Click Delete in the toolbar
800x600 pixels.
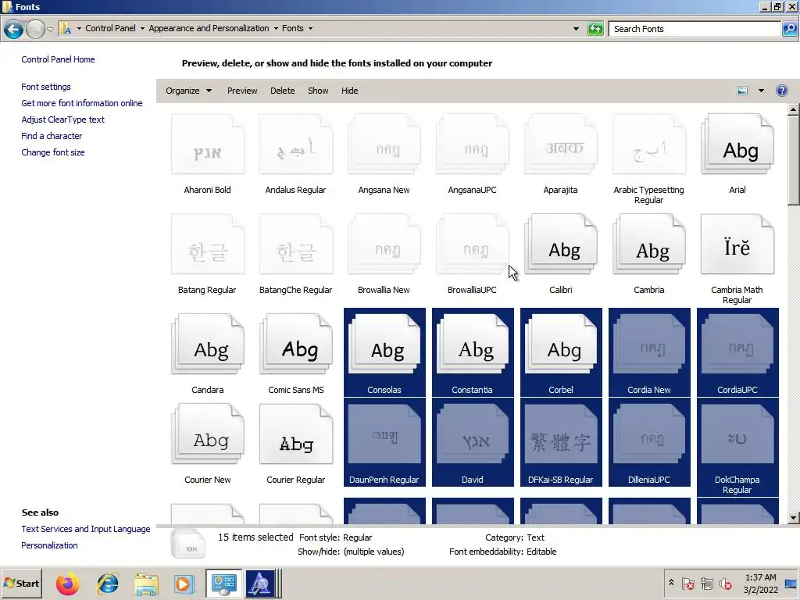coord(283,91)
